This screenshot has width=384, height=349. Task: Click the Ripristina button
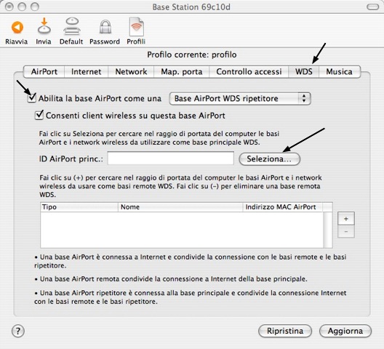click(x=285, y=331)
